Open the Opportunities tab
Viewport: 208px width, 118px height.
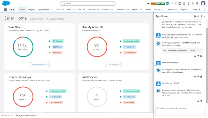(x=44, y=10)
